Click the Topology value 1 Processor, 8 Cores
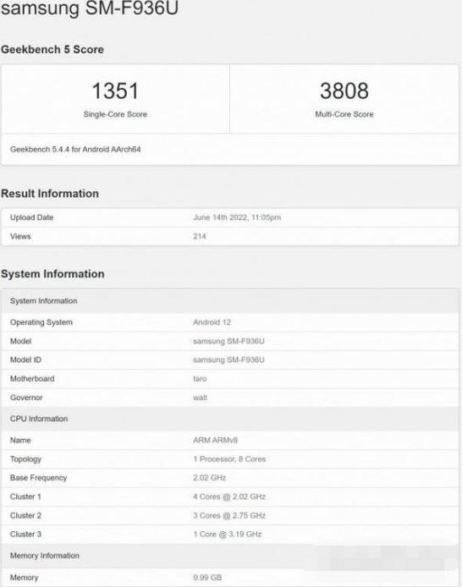462x587 pixels. 229,459
